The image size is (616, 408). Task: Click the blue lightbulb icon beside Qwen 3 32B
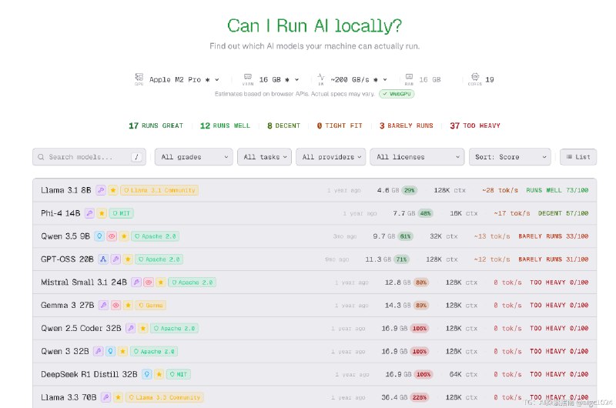(x=110, y=352)
